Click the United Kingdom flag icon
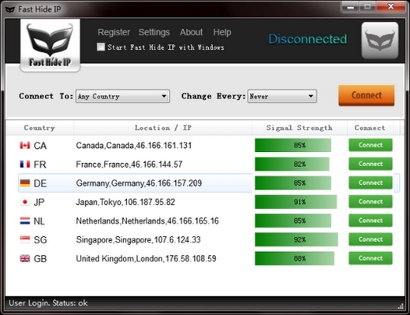Screen dimensions: 410x315 tap(25, 258)
